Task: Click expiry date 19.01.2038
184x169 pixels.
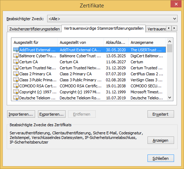Action: (x=116, y=86)
